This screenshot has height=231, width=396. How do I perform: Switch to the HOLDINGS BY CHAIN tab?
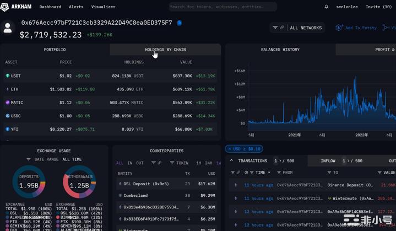pyautogui.click(x=165, y=50)
